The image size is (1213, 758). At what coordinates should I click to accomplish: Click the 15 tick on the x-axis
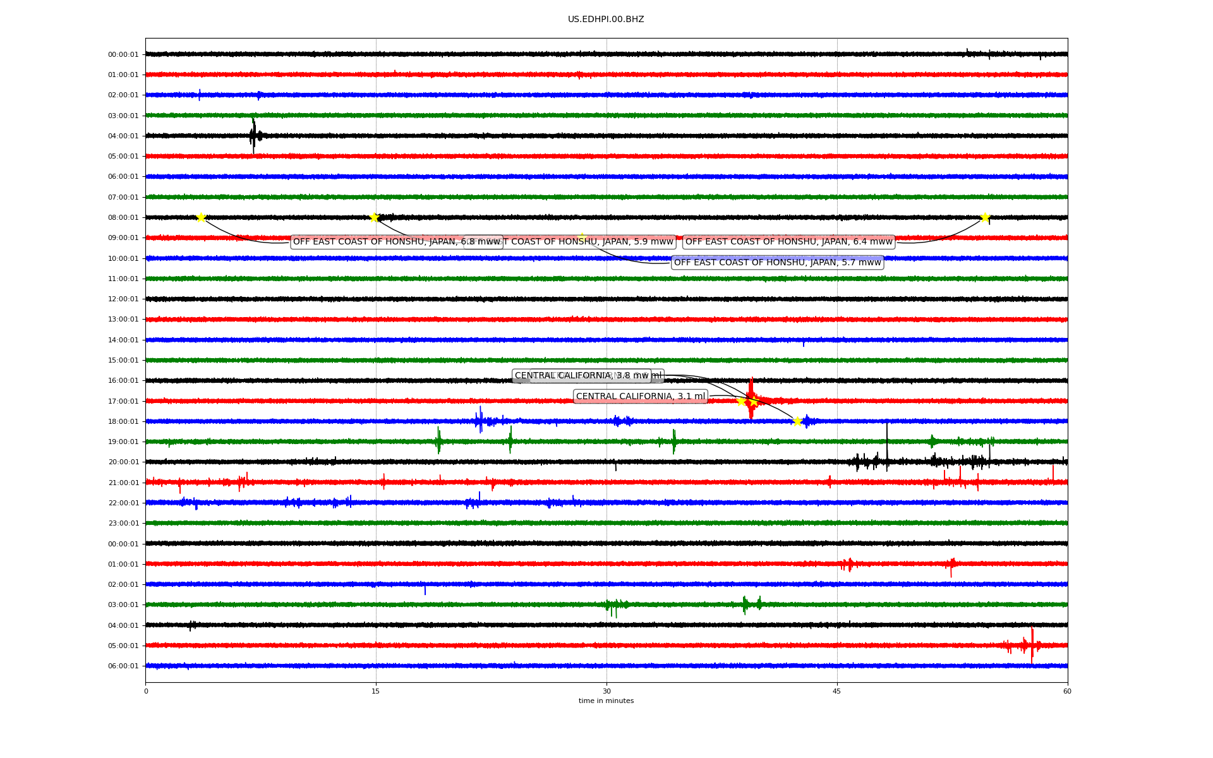[376, 691]
